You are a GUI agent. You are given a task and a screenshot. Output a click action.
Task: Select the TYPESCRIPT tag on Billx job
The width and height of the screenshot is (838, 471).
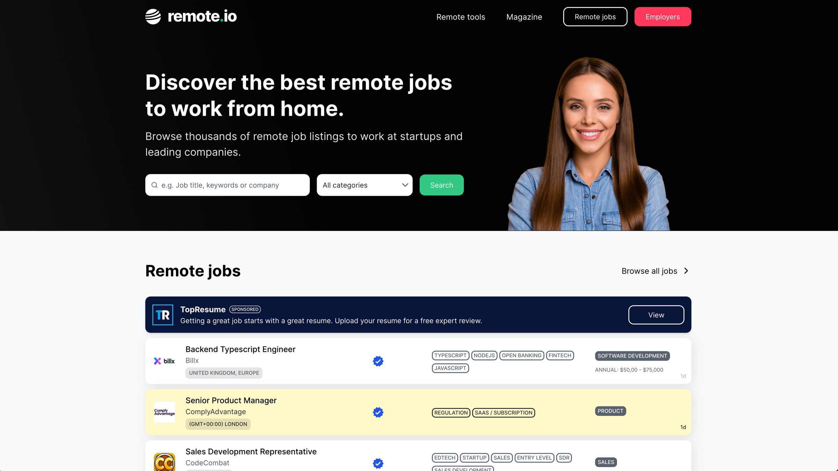(x=450, y=355)
